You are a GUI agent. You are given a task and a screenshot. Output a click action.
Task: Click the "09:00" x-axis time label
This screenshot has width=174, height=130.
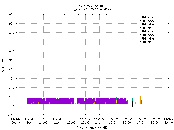click(x=30, y=123)
